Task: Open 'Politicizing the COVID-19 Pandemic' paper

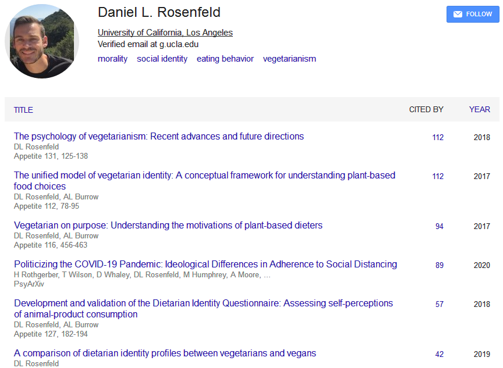Action: point(206,265)
